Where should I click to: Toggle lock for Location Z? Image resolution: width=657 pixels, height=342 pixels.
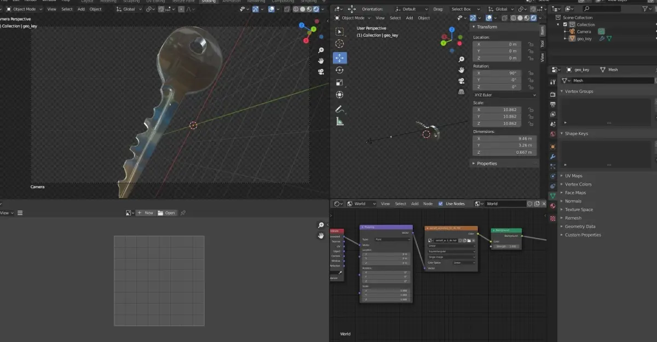530,58
